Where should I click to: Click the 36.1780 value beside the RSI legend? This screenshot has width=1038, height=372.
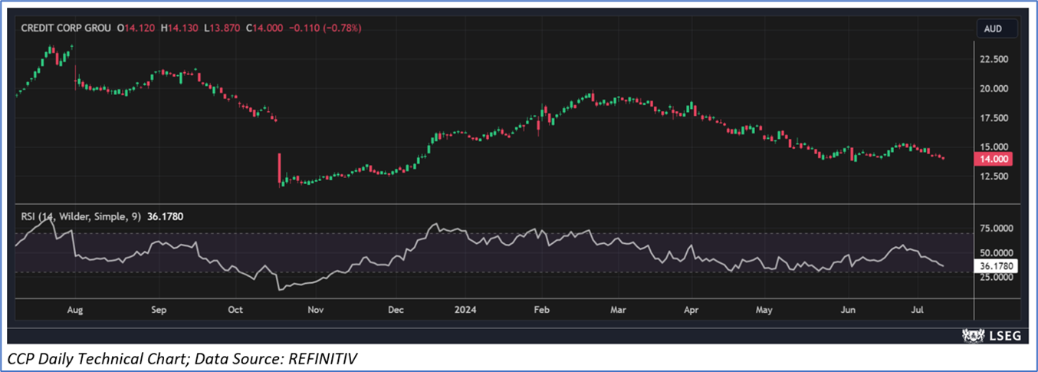coord(165,217)
